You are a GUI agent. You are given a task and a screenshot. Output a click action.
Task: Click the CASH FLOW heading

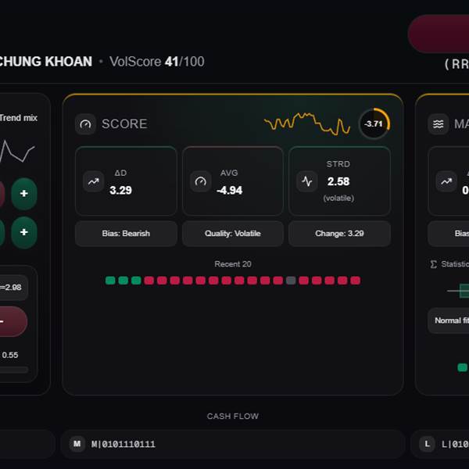pyautogui.click(x=233, y=417)
